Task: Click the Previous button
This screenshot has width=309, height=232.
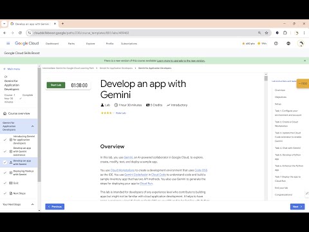Action: [x=55, y=207]
